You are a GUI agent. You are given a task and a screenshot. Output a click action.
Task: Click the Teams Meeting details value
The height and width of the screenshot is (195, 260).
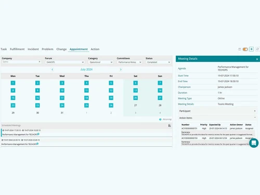coord(226,104)
